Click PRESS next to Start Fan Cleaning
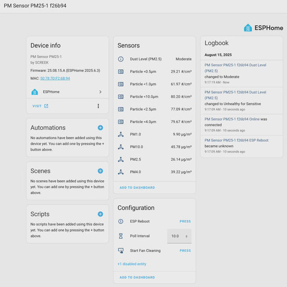The image size is (287, 287). [x=185, y=250]
